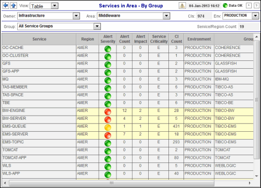Click the horizontal scrollbar right arrow

click(x=250, y=183)
